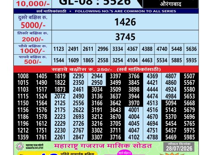Click fourth prize number 5448
This screenshot has width=207, height=155.
point(176,49)
